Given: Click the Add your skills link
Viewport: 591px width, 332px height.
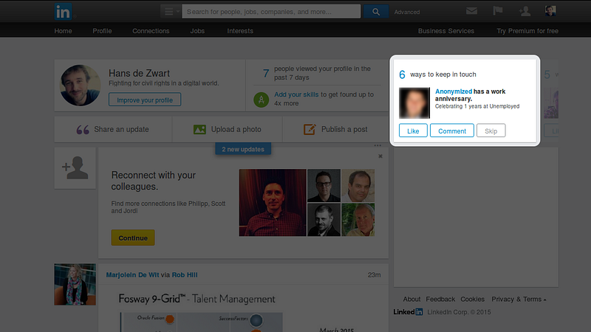Looking at the screenshot, I should (x=296, y=94).
